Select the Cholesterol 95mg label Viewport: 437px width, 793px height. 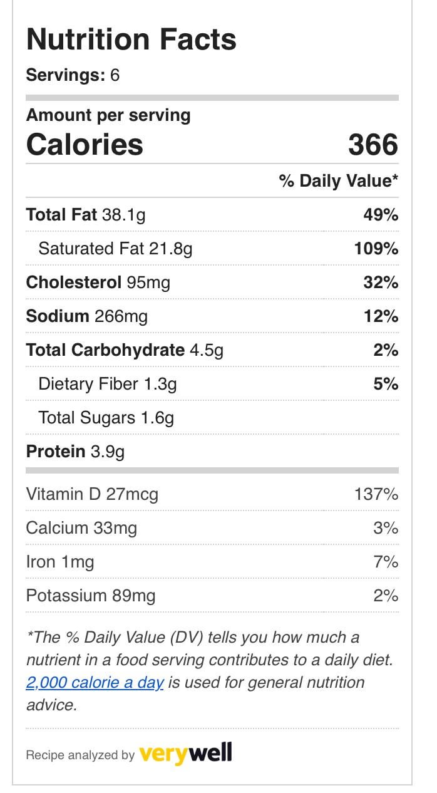click(x=98, y=282)
